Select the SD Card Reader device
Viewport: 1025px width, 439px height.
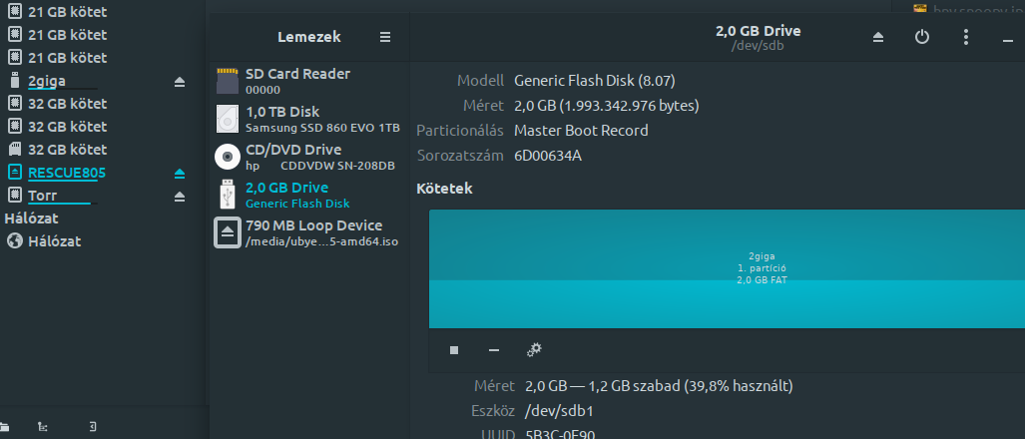click(x=308, y=81)
